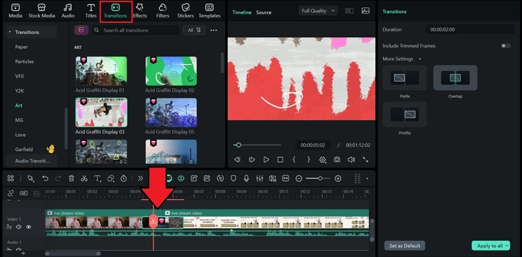Select the Garfield transitions category
This screenshot has width=522, height=257.
pos(24,149)
